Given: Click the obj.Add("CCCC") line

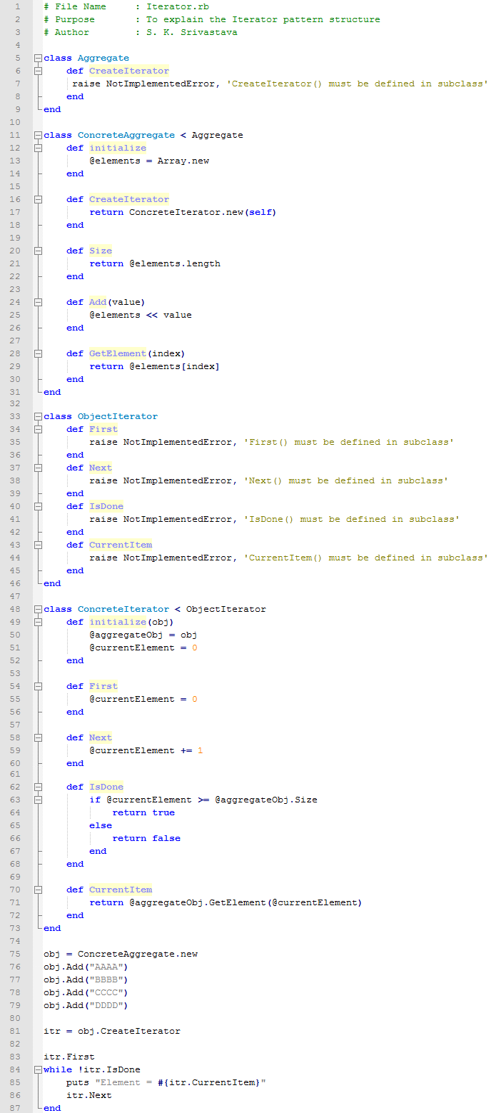Looking at the screenshot, I should tap(86, 992).
